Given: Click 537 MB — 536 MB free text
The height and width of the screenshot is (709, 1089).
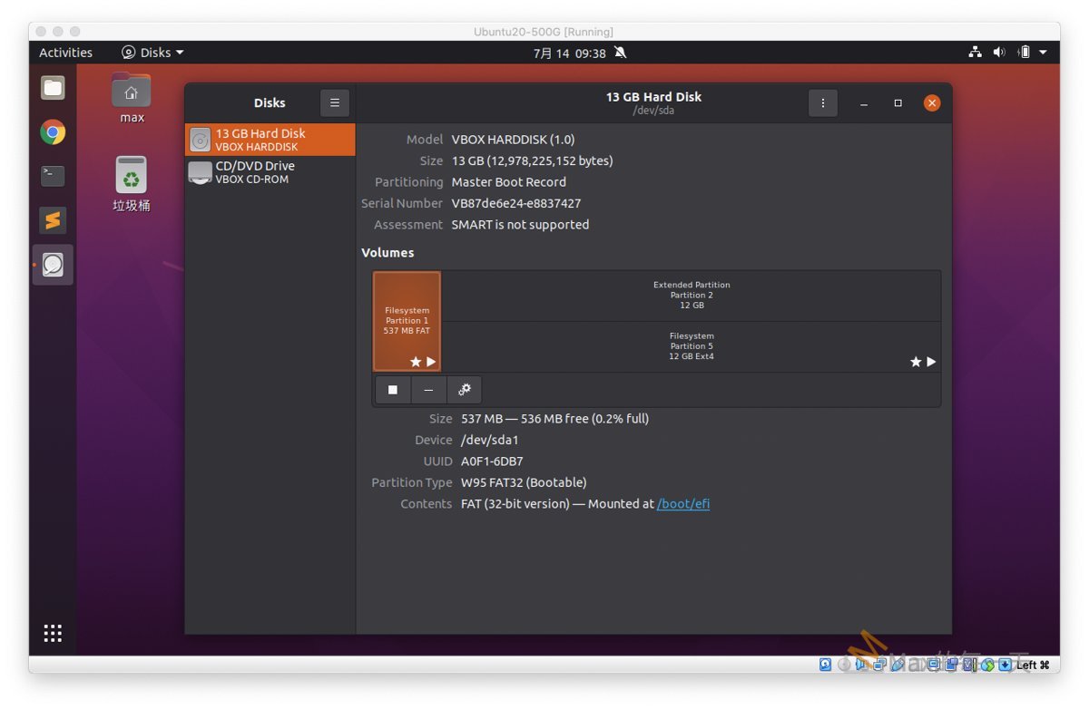Looking at the screenshot, I should 554,419.
